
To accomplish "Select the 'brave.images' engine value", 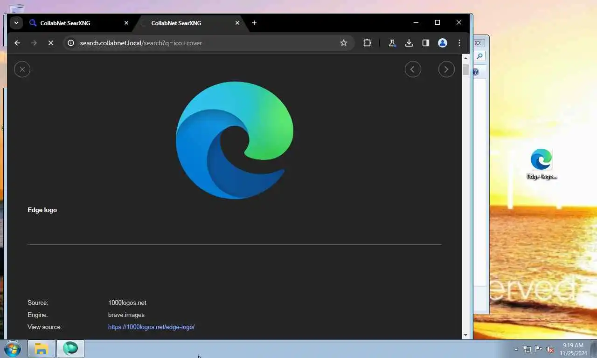I will 126,315.
